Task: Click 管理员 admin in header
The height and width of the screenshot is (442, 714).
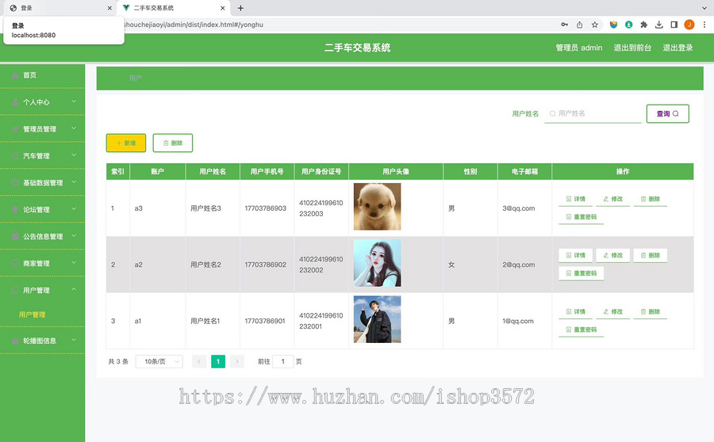Action: 579,48
